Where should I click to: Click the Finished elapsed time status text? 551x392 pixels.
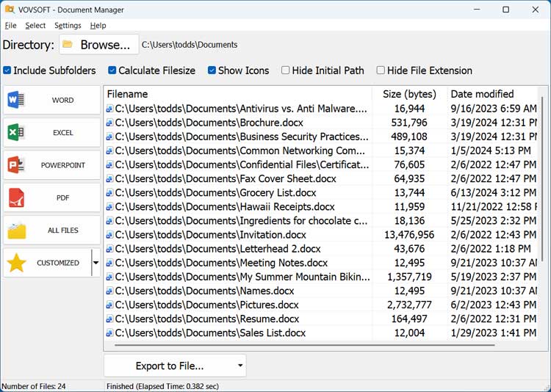pyautogui.click(x=162, y=386)
